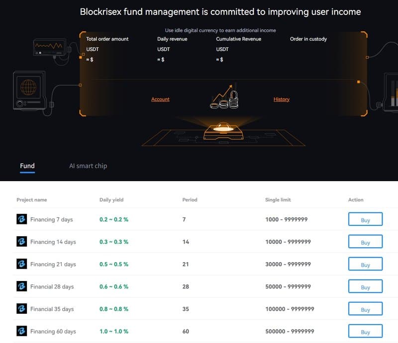The width and height of the screenshot is (398, 343).
Task: Buy the Financing 60 days plan
Action: 365,332
